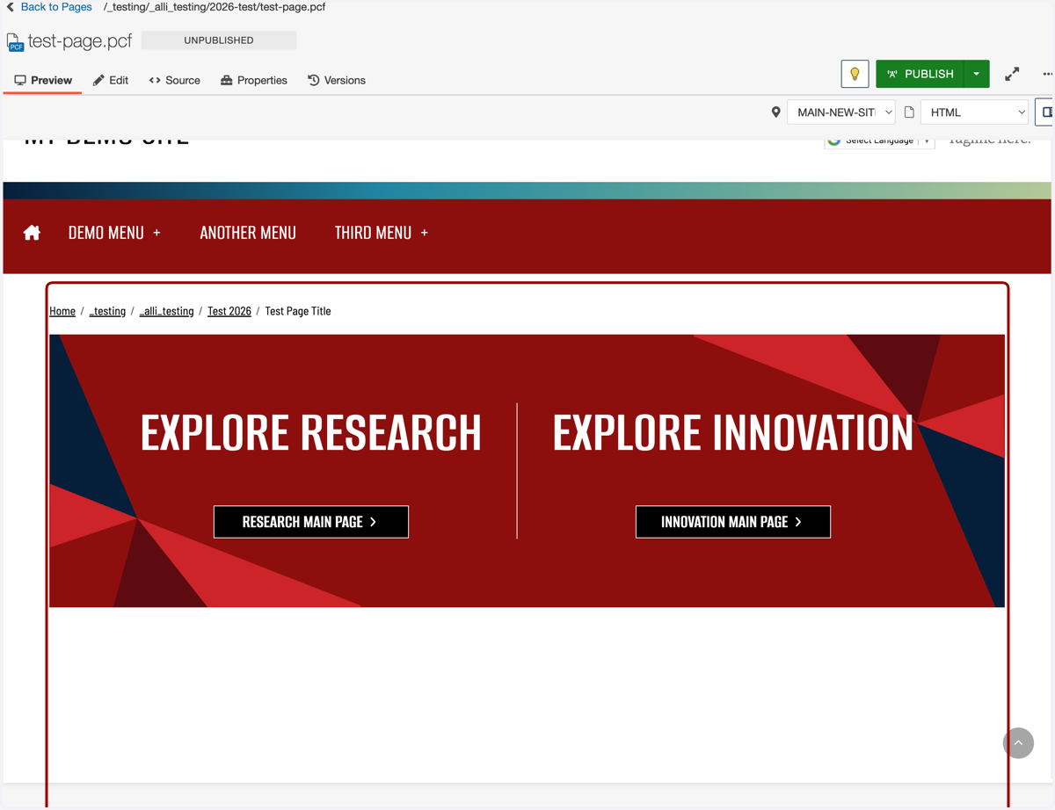Viewport: 1055px width, 810px height.
Task: Open the MAIN-NEW-SITE target dropdown
Action: click(x=841, y=112)
